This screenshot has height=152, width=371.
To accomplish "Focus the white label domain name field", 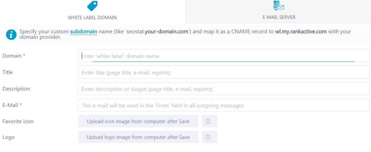I will [223, 56].
